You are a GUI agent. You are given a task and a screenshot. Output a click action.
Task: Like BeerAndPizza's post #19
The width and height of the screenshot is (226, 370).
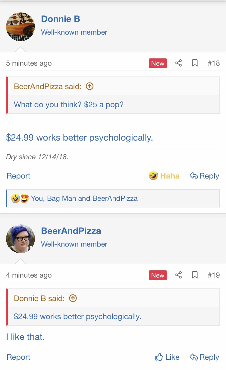click(167, 357)
